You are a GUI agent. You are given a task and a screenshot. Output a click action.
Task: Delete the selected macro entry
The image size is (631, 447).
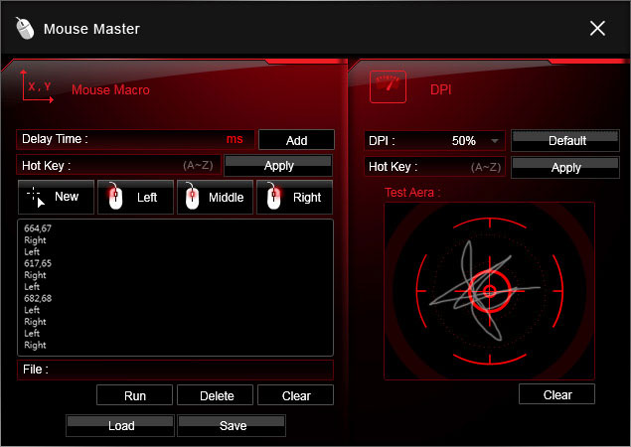click(217, 395)
